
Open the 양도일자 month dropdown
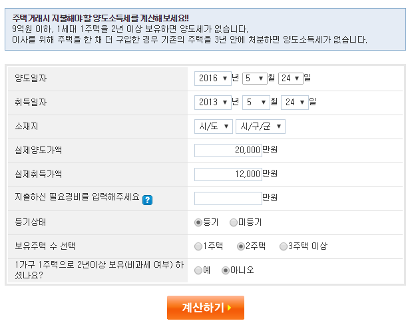[254, 79]
